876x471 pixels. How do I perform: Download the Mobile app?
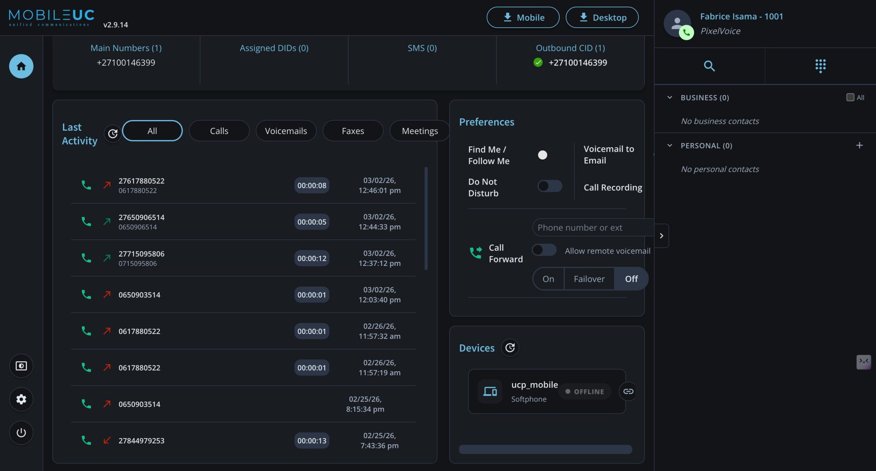click(x=523, y=17)
